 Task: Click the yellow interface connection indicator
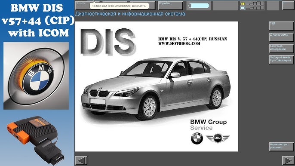point(243,3)
